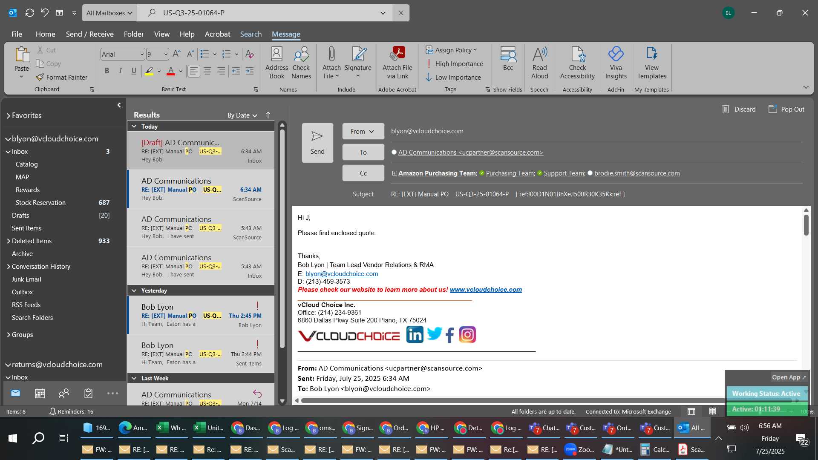The image size is (818, 460).
Task: Open the Assign Policy dropdown
Action: click(x=452, y=50)
